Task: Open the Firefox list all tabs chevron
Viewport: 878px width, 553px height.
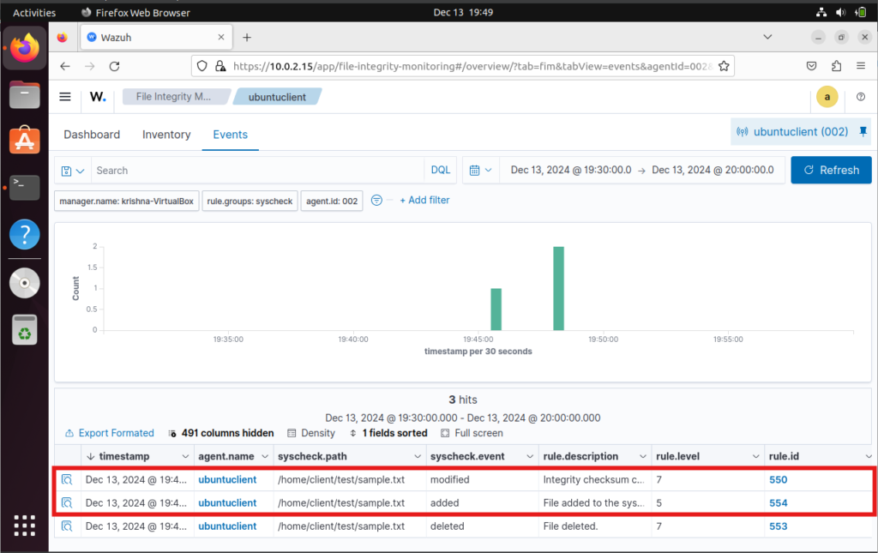Action: (767, 37)
